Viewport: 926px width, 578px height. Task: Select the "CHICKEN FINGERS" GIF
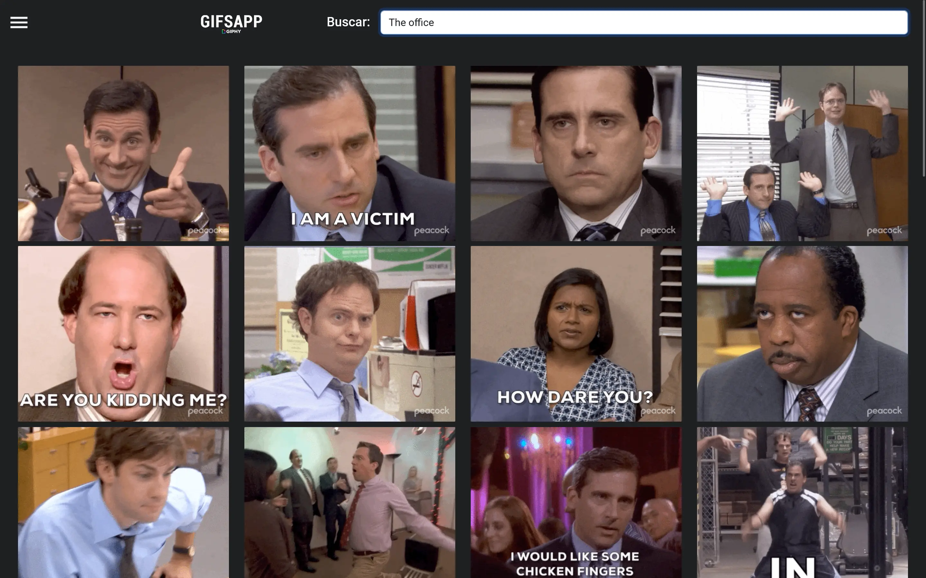click(x=576, y=502)
